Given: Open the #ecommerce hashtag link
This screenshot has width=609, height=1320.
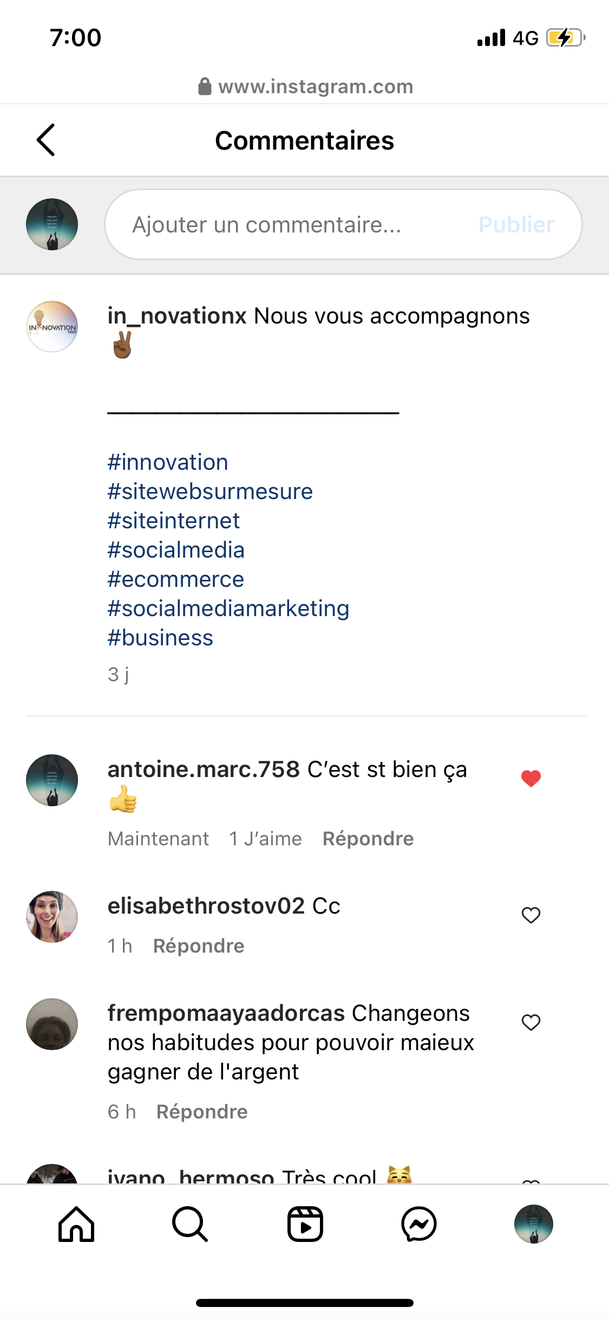Looking at the screenshot, I should click(176, 579).
